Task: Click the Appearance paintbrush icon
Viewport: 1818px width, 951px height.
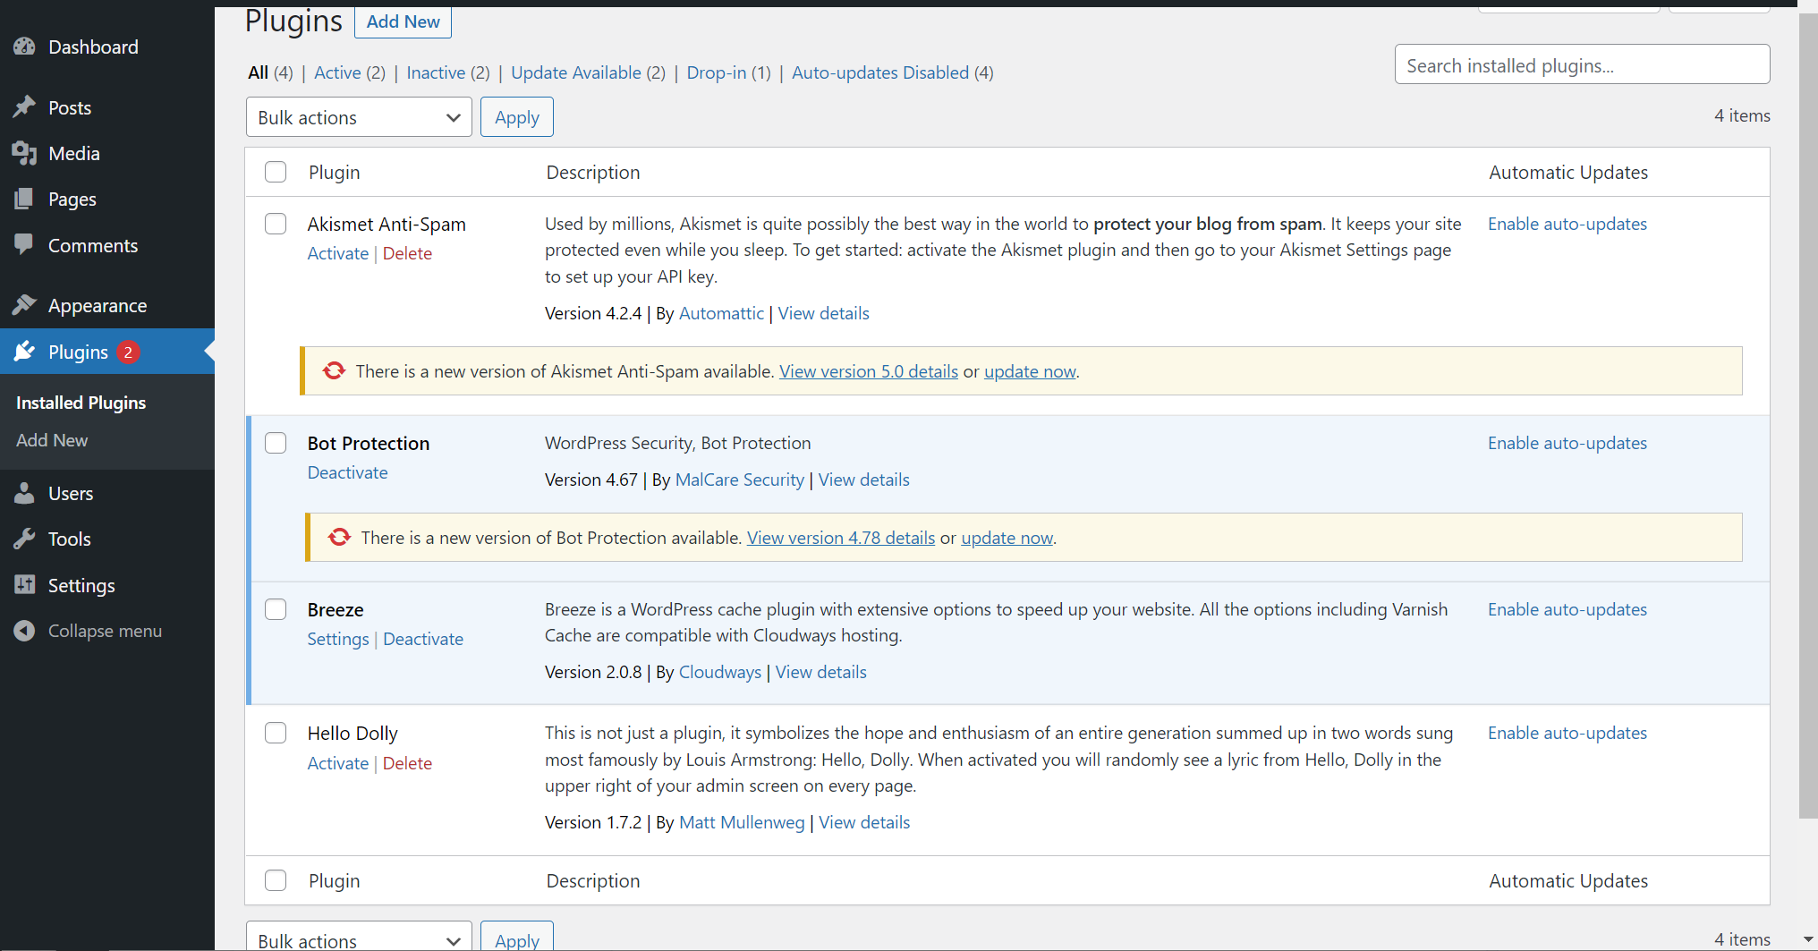Action: (x=24, y=305)
